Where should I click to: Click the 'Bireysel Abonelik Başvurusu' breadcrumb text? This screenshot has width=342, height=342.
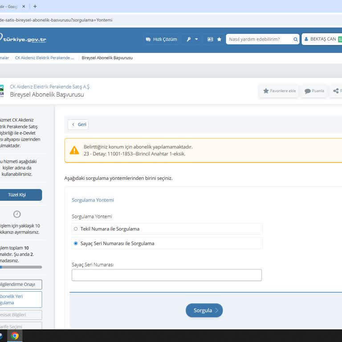pos(107,58)
